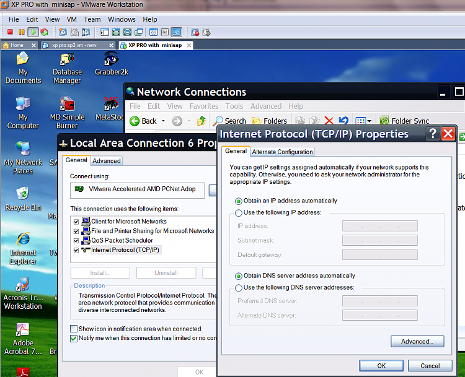Power off the VM with red stop icon

pyautogui.click(x=10, y=32)
